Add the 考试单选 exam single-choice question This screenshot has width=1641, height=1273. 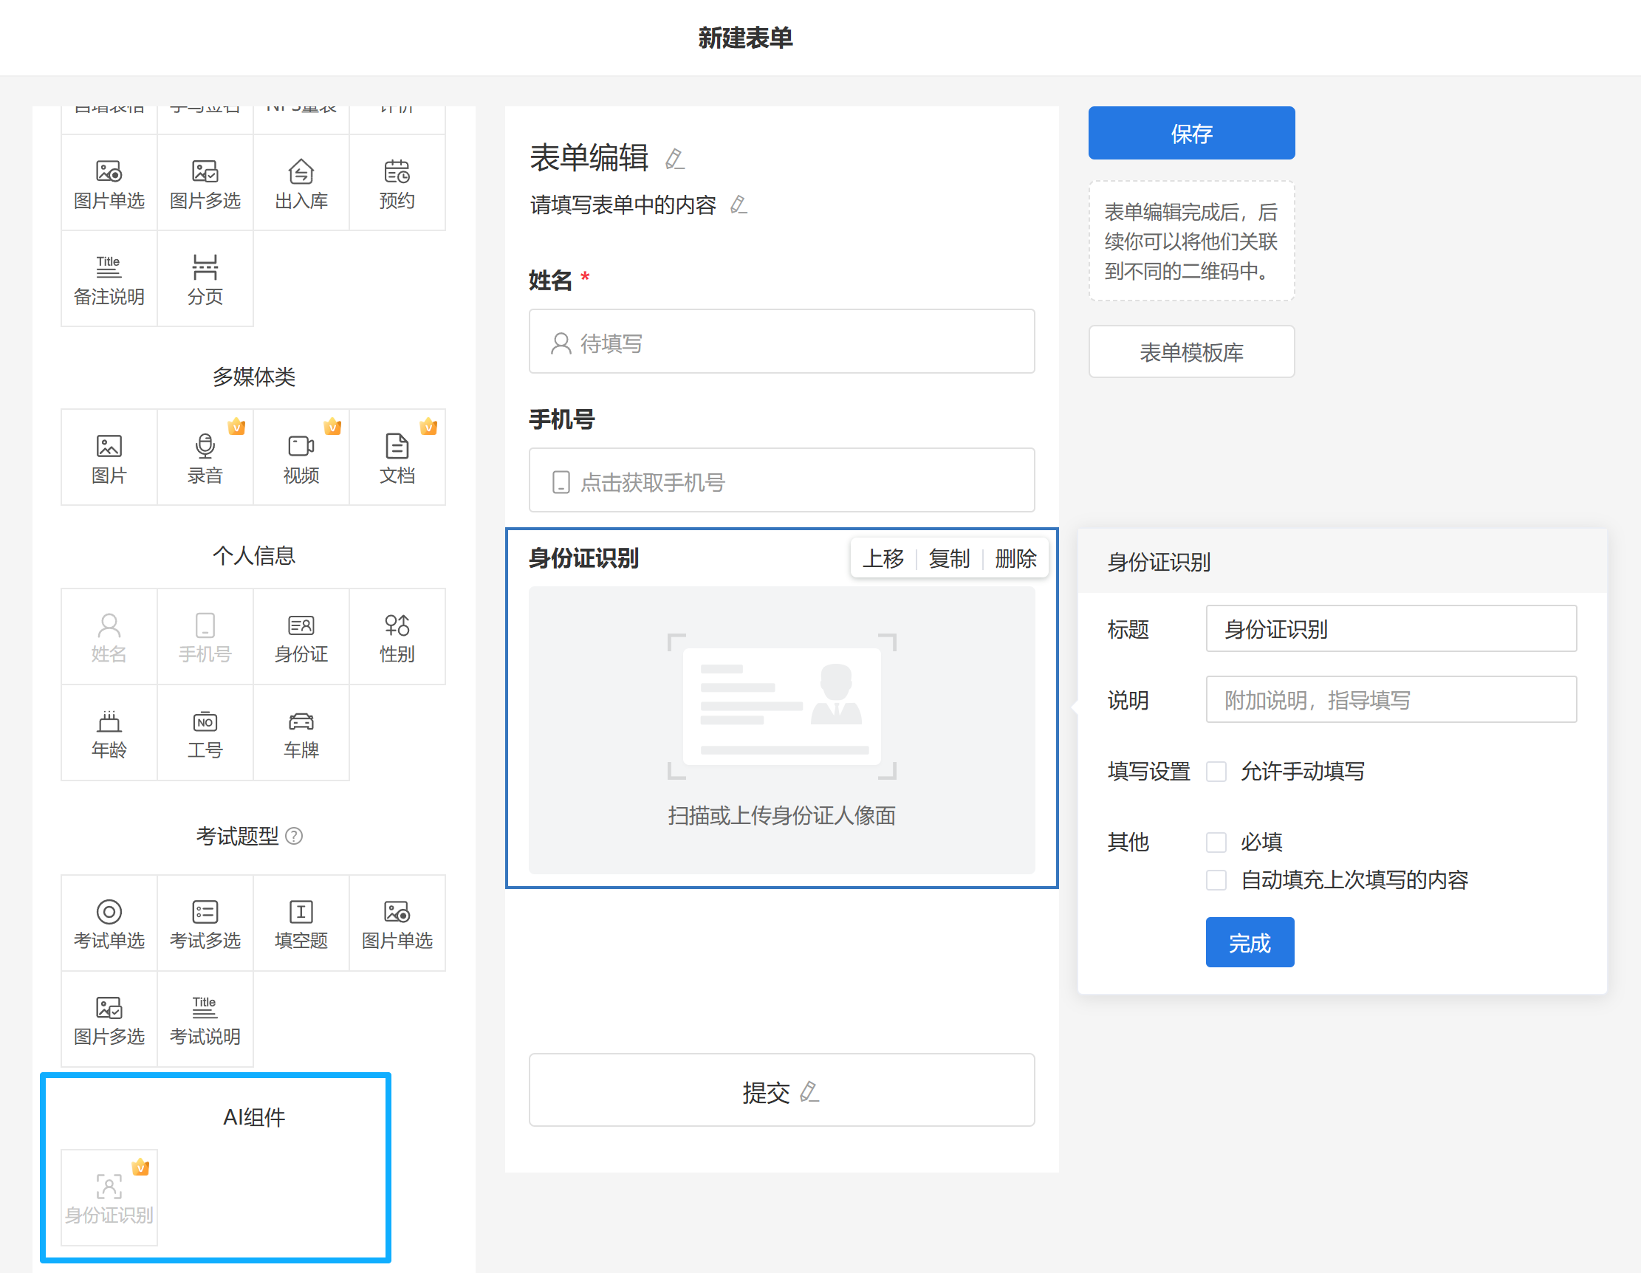point(109,922)
